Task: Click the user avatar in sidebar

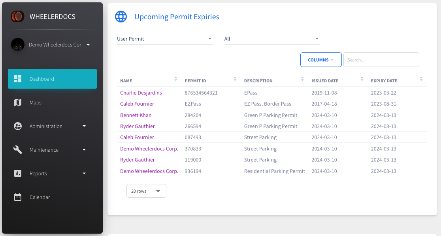Action: click(x=18, y=45)
